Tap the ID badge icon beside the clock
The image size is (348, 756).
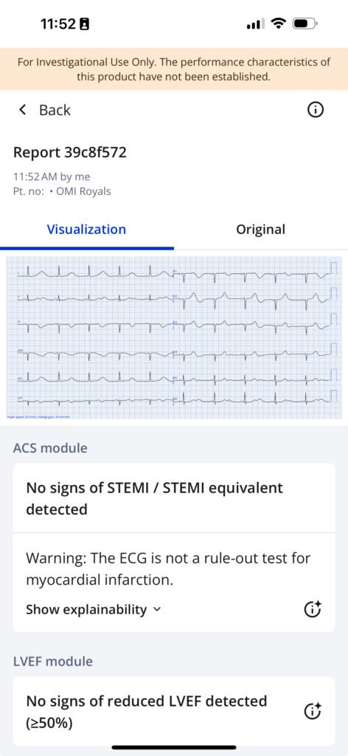coord(84,24)
